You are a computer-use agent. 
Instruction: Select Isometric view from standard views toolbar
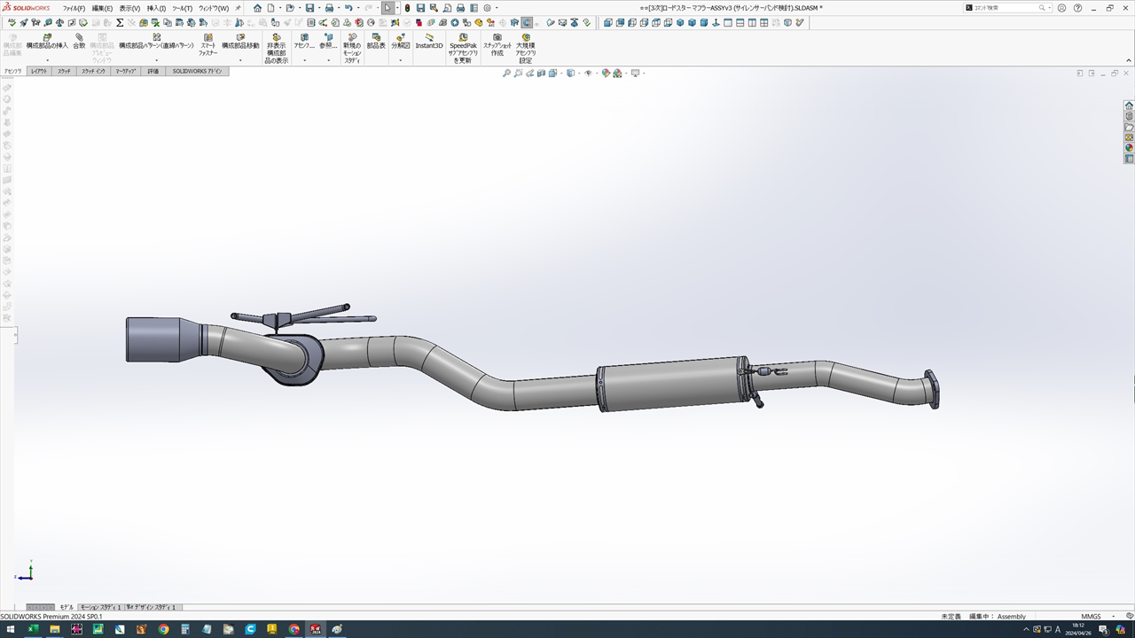(x=680, y=22)
